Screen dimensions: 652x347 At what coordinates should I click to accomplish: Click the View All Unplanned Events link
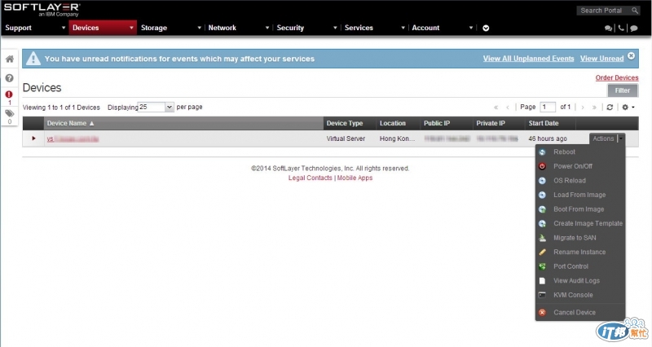pyautogui.click(x=528, y=59)
